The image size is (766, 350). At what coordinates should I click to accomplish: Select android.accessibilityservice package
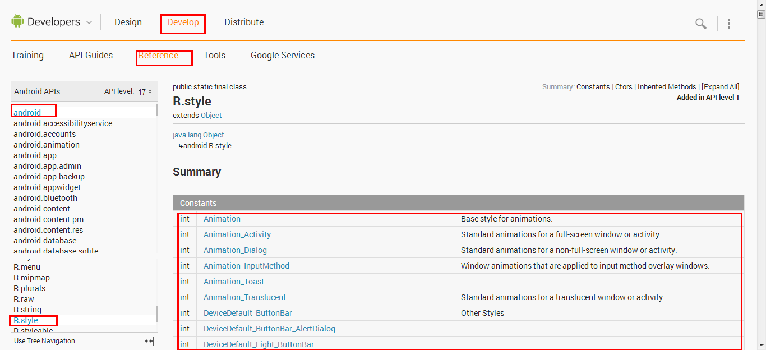(x=63, y=123)
